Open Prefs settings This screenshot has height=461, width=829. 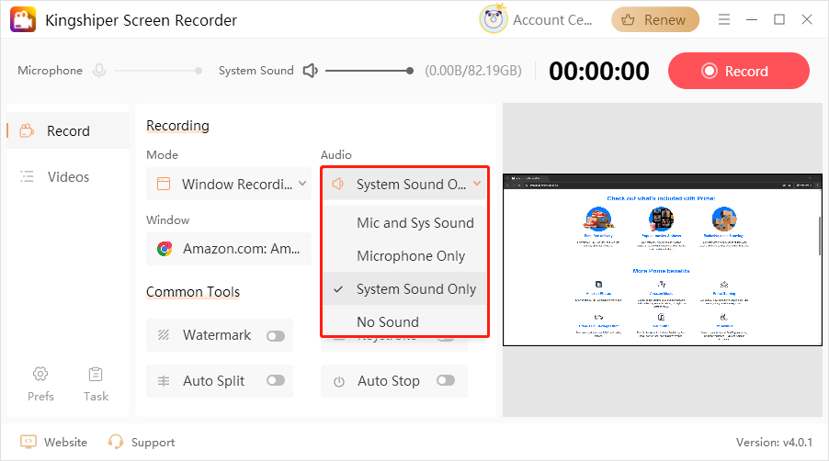click(40, 384)
